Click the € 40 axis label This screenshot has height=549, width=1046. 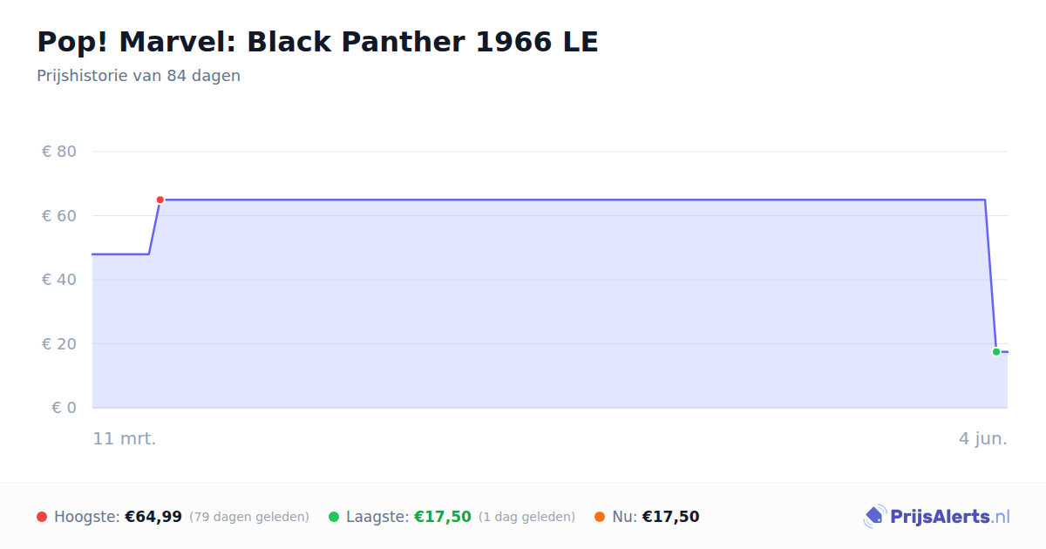59,280
